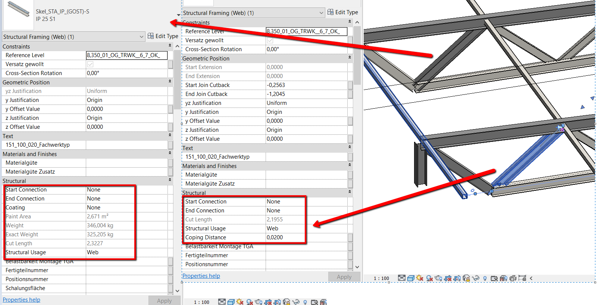The height and width of the screenshot is (305, 598).
Task: Show Rendering Dialog teapot in lower-left view bar
Action: [x=258, y=302]
